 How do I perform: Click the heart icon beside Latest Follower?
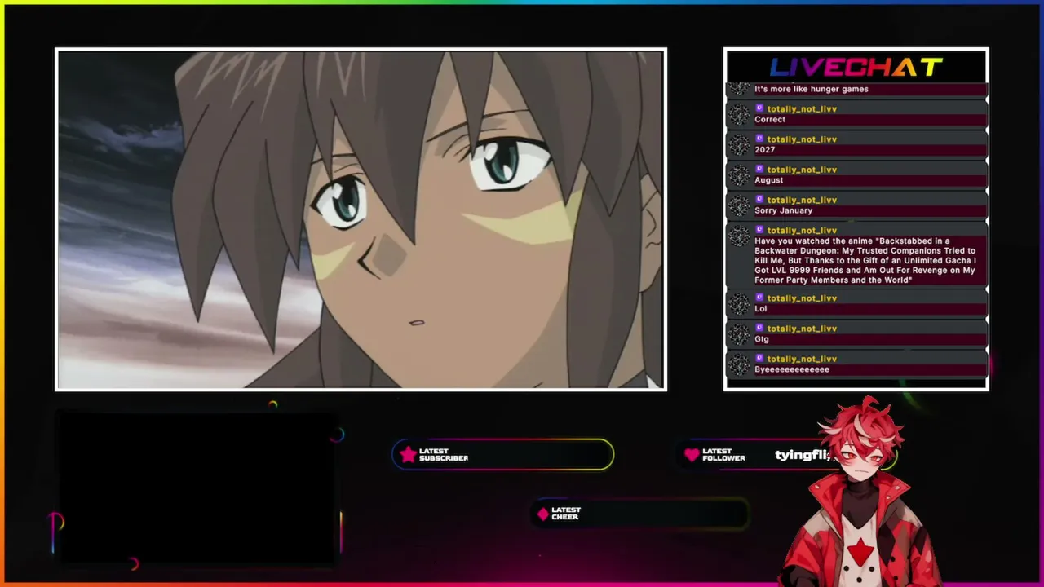click(x=692, y=454)
